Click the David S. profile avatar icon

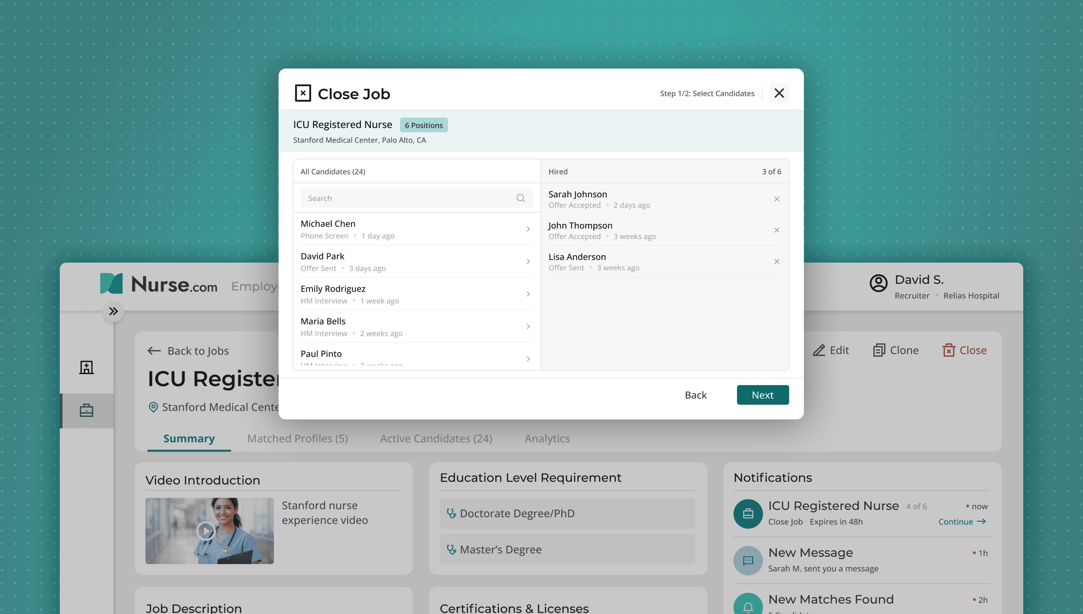[x=878, y=283]
